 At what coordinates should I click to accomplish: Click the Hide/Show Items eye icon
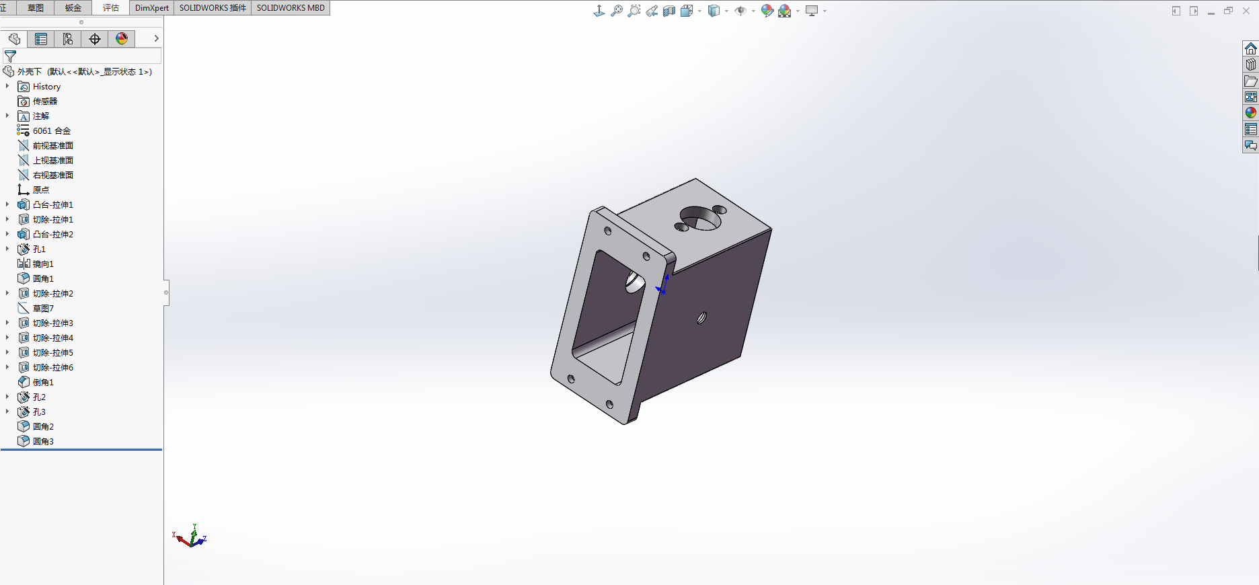pyautogui.click(x=740, y=11)
